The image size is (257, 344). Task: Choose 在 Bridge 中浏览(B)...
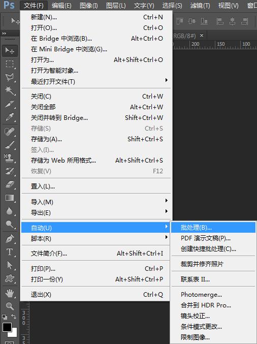pos(96,39)
